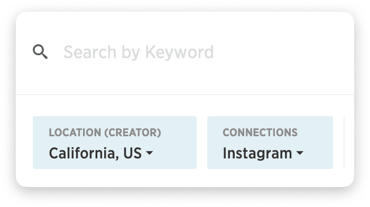The image size is (370, 207).
Task: Select the Instagram connections value
Action: [257, 154]
